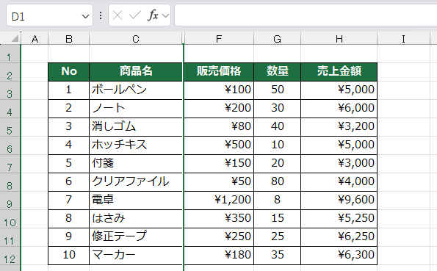Click the ¥100 price cell
Screen dimensions: 437x271
[219, 90]
